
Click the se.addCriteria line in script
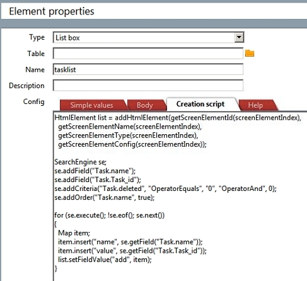pyautogui.click(x=165, y=188)
